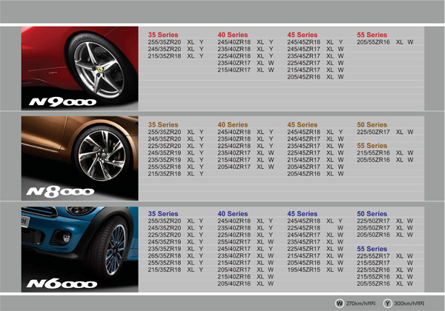Select 205/40ZR16 tire size row

point(245,284)
